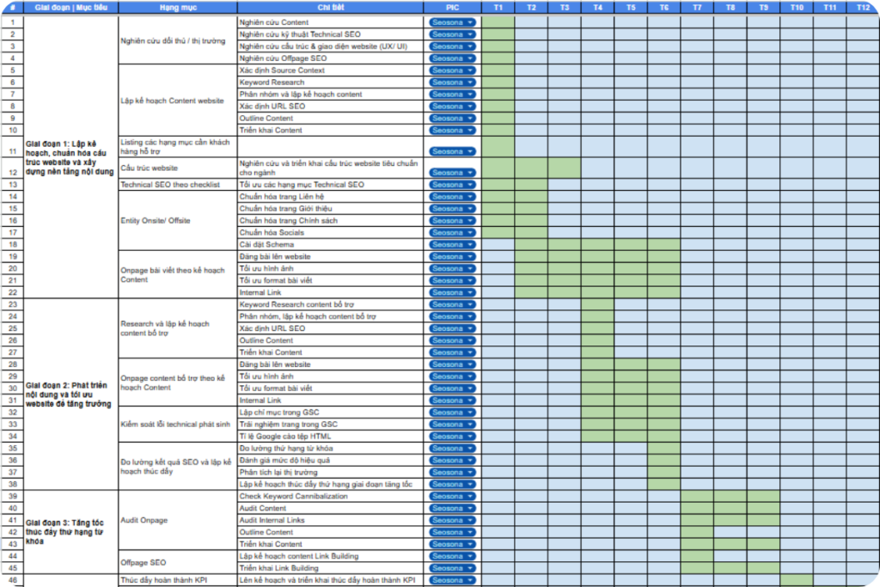Expand PIC dropdown next to Audit Content
The height and width of the screenshot is (587, 880).
point(452,509)
